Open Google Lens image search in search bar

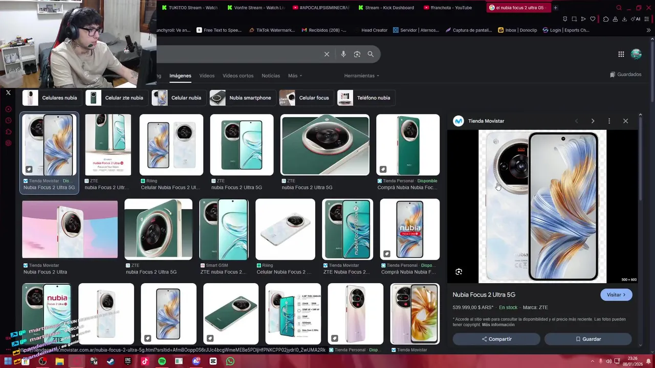[x=357, y=54]
